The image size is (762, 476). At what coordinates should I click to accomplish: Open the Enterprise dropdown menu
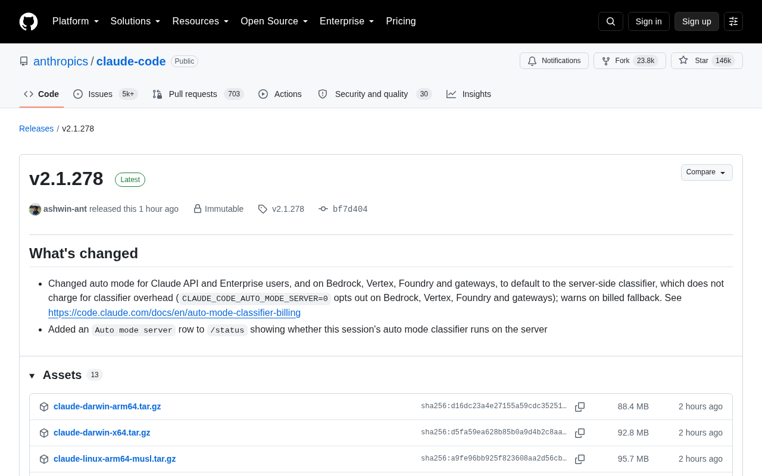[x=347, y=21]
